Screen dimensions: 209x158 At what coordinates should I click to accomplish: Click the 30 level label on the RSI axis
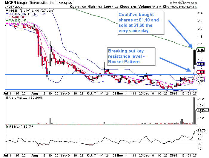coord(199,144)
